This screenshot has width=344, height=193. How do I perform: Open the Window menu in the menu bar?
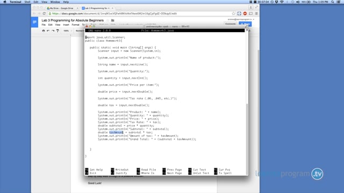pos(55,2)
